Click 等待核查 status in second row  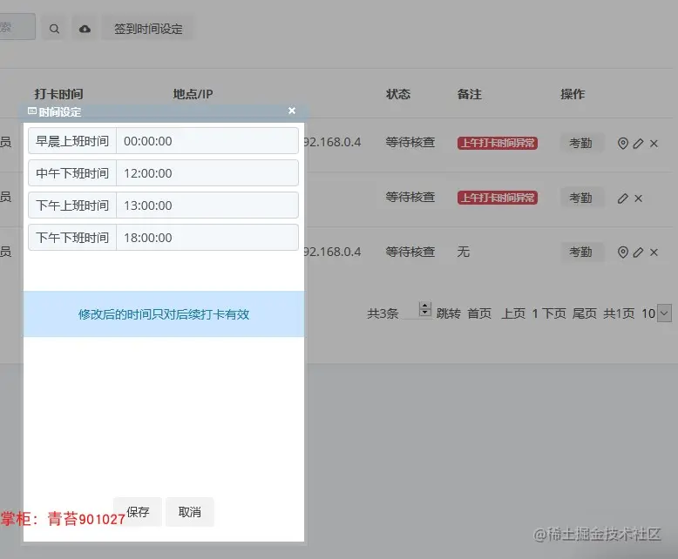(410, 197)
